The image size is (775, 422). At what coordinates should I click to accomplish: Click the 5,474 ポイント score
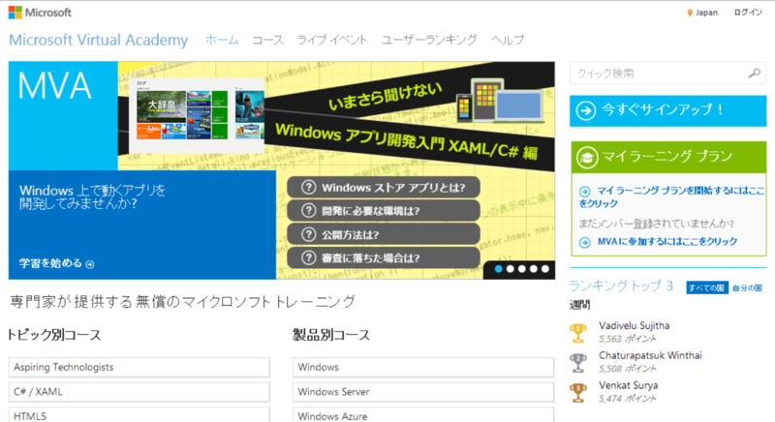point(627,399)
